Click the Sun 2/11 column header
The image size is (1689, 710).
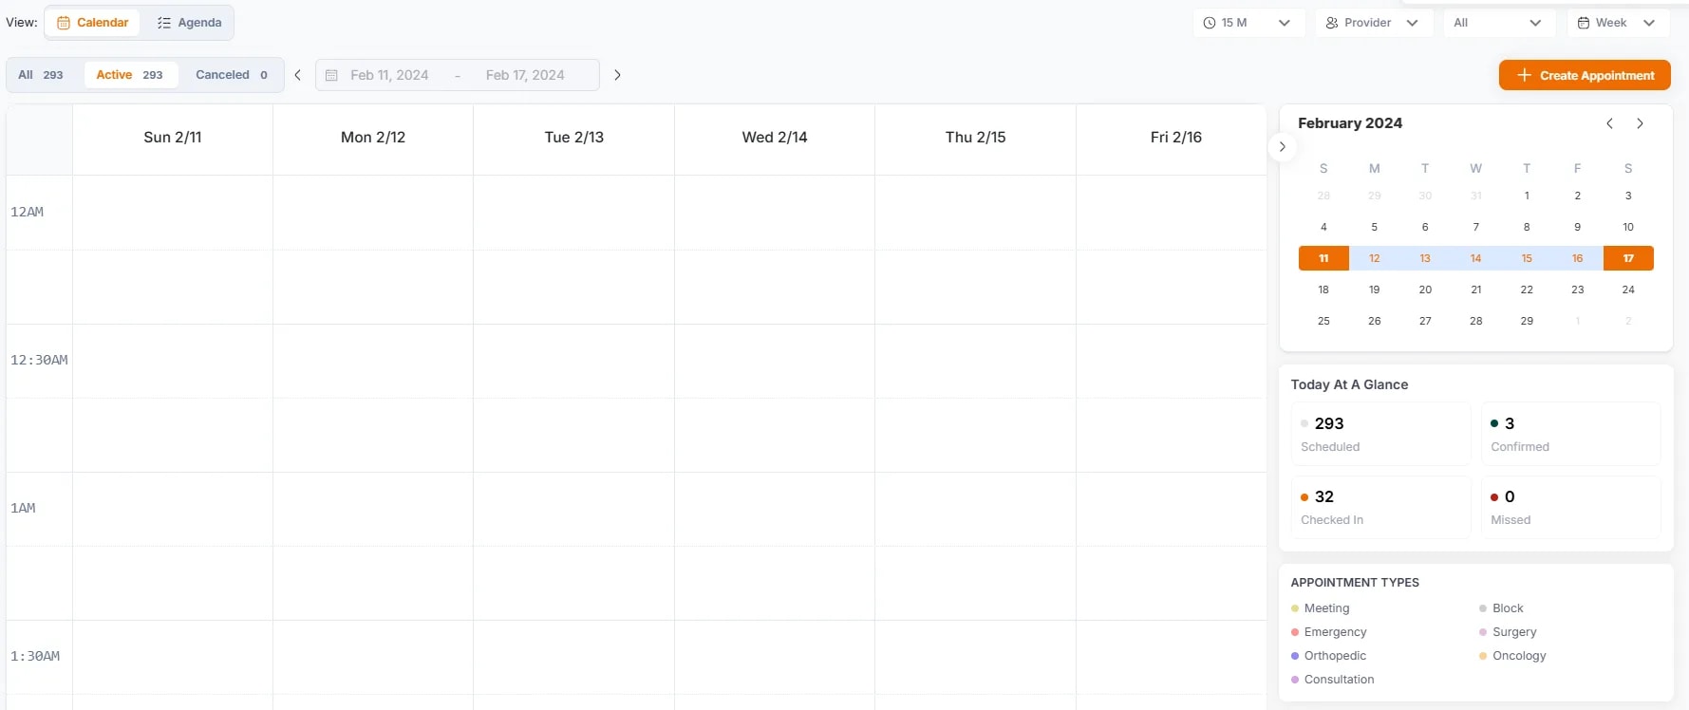click(173, 138)
